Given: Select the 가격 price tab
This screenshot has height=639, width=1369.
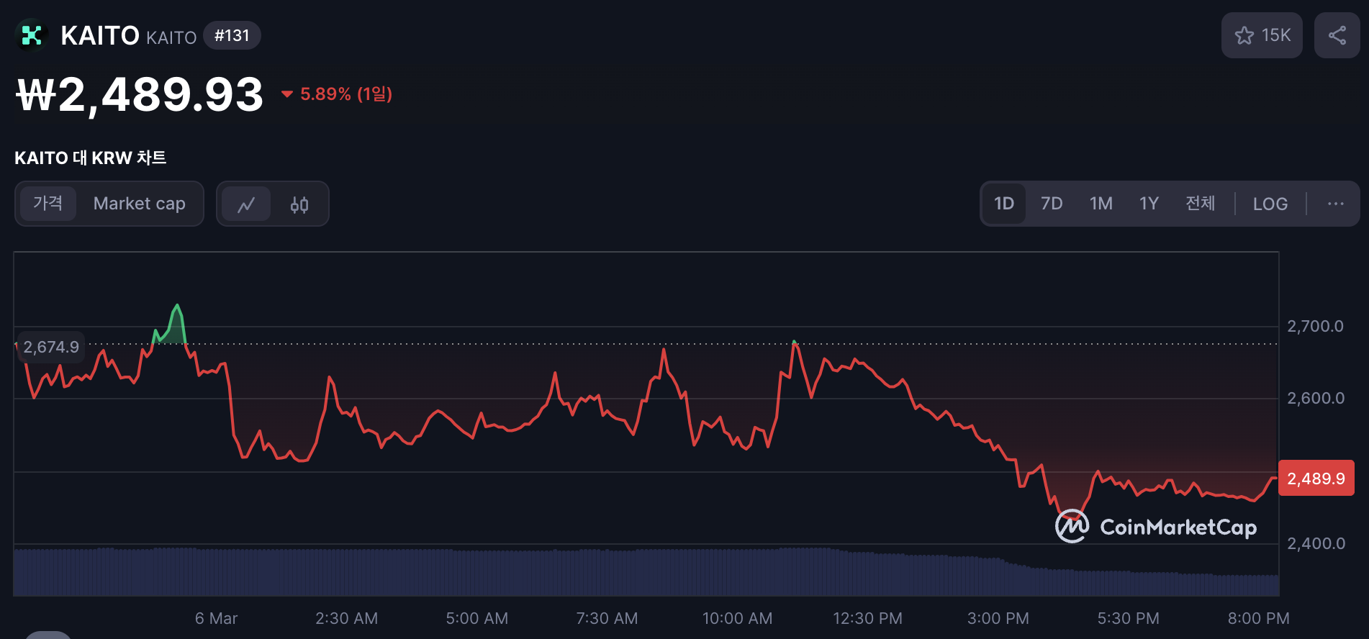Looking at the screenshot, I should coord(48,204).
